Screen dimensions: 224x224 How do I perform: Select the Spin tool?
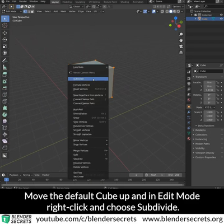[x=5, y=114]
